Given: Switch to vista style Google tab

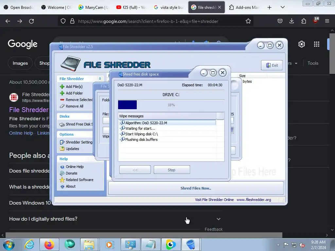Looking at the screenshot, I should [x=169, y=7].
